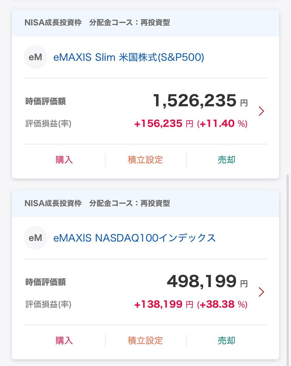Viewport: 291px width, 366px height.
Task: Click the NISA成長投資枠 header above the NASDAQ100 fund
Action: click(53, 203)
